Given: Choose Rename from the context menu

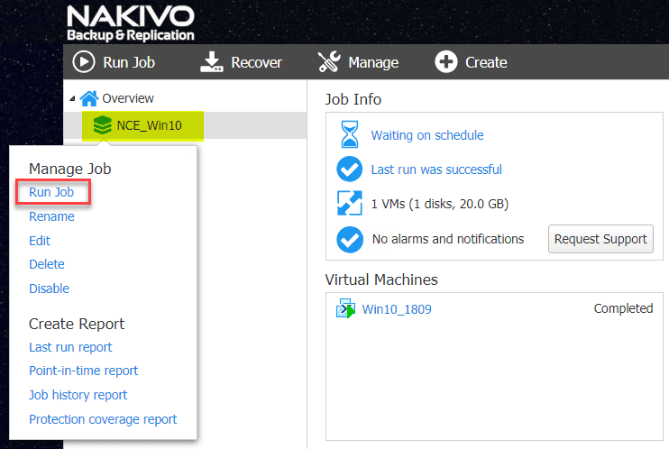Looking at the screenshot, I should click(x=51, y=216).
